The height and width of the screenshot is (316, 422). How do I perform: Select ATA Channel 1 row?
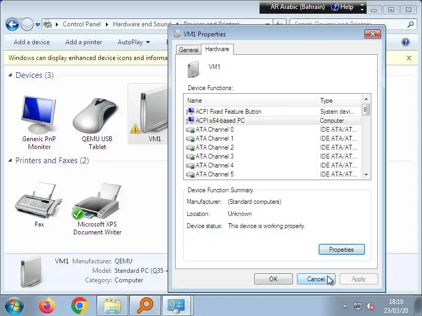click(273, 139)
